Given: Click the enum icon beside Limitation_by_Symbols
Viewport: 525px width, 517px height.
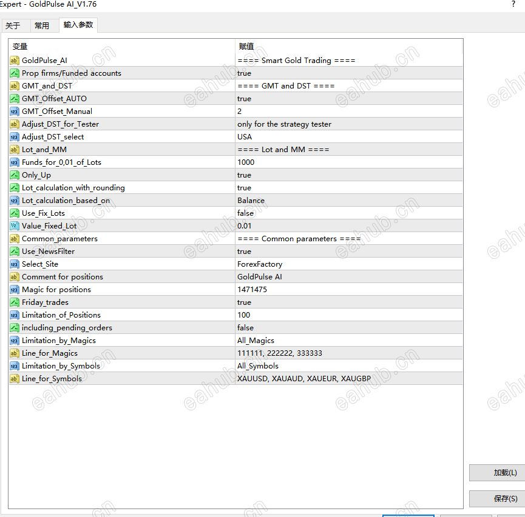Looking at the screenshot, I should [14, 366].
